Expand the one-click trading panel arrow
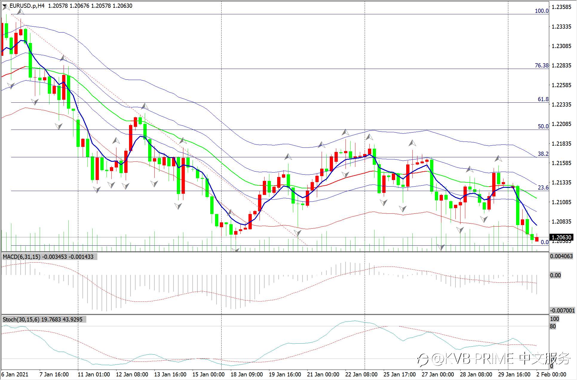The width and height of the screenshot is (577, 380). (5, 6)
